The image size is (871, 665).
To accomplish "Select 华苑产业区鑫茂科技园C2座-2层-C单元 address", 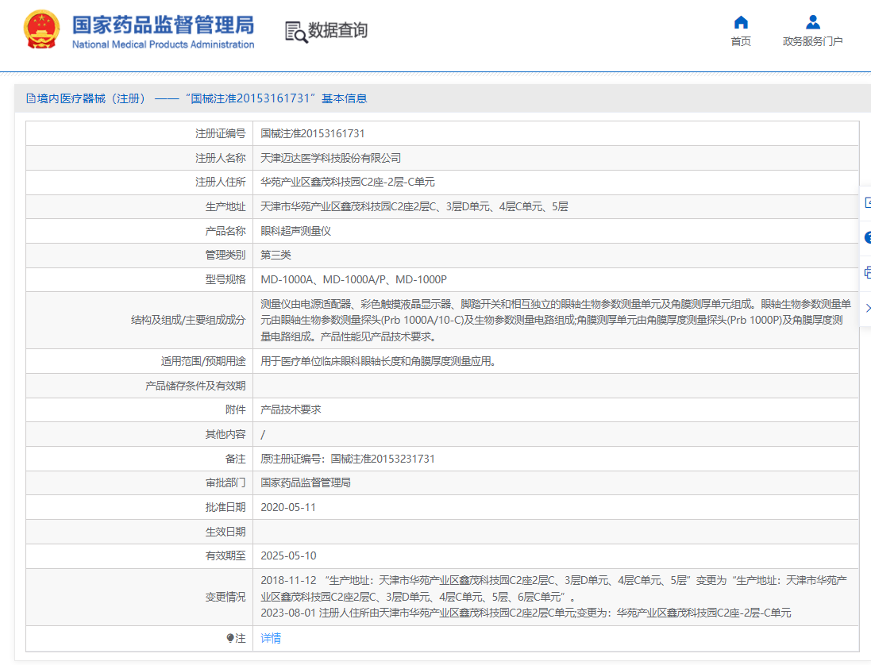I will 347,182.
